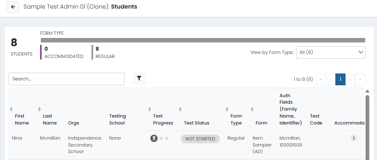Screen dimensions: 377x160
Task: Sort by Test Status column arrows
Action: [x=180, y=109]
